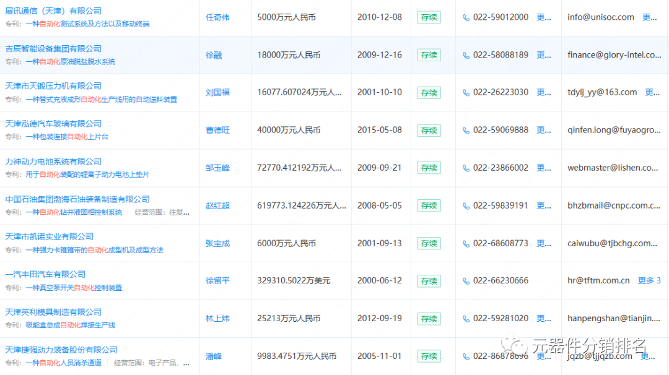View legal representative 徐融
The image size is (669, 375).
[x=214, y=55]
